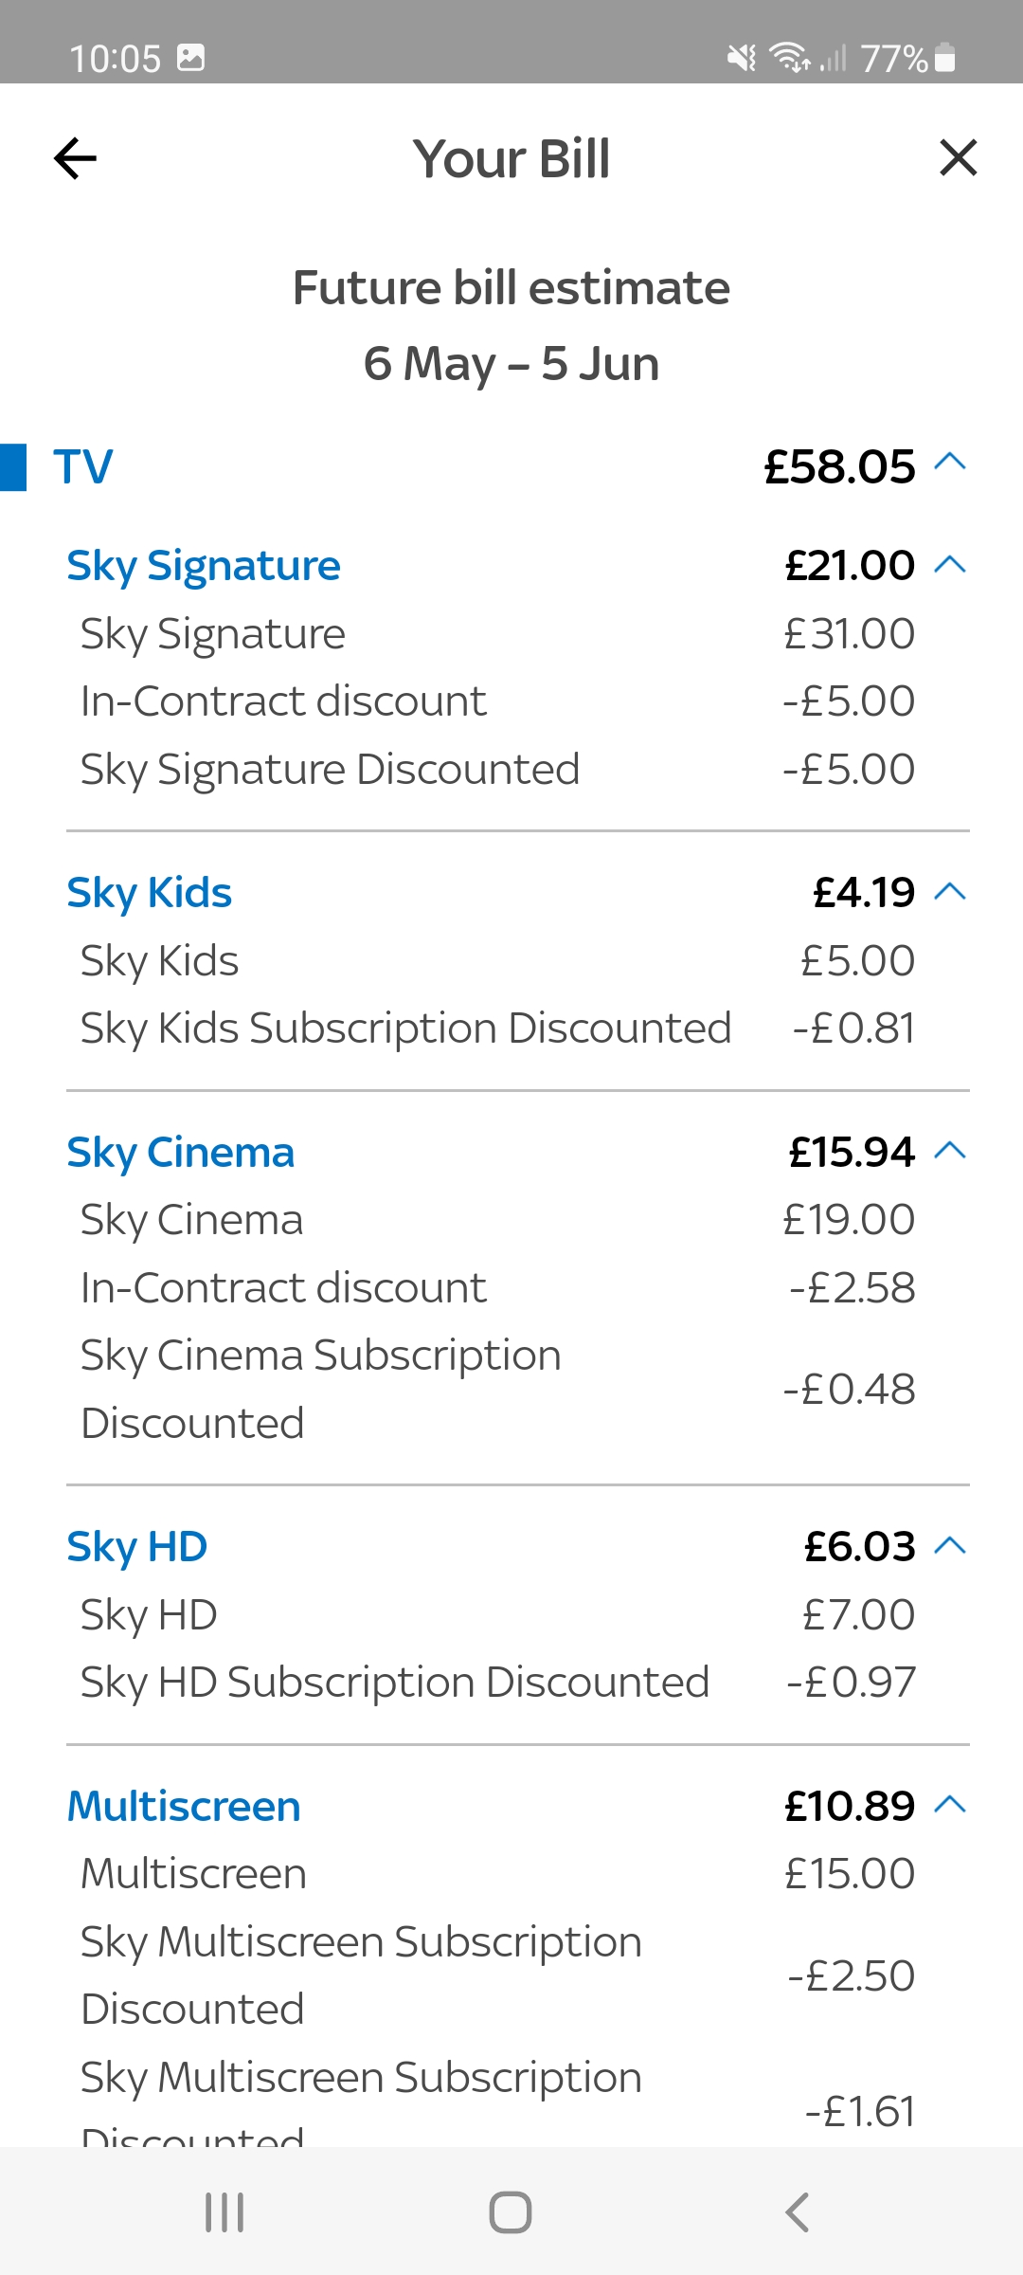Collapse the Sky Kids breakdown
This screenshot has height=2275, width=1023.
click(x=951, y=891)
